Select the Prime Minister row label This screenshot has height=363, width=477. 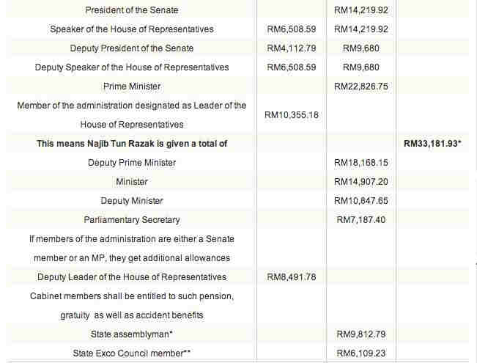point(132,87)
